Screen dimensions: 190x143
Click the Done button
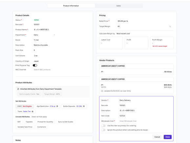coord(168,137)
